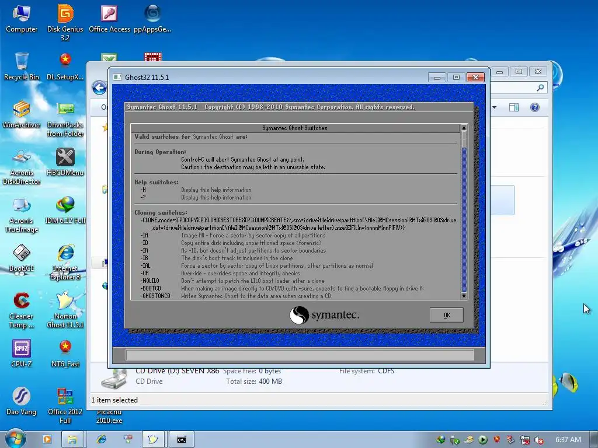598x448 pixels.
Task: Open ppAppsGe desktop shortcut
Action: pyautogui.click(x=152, y=18)
